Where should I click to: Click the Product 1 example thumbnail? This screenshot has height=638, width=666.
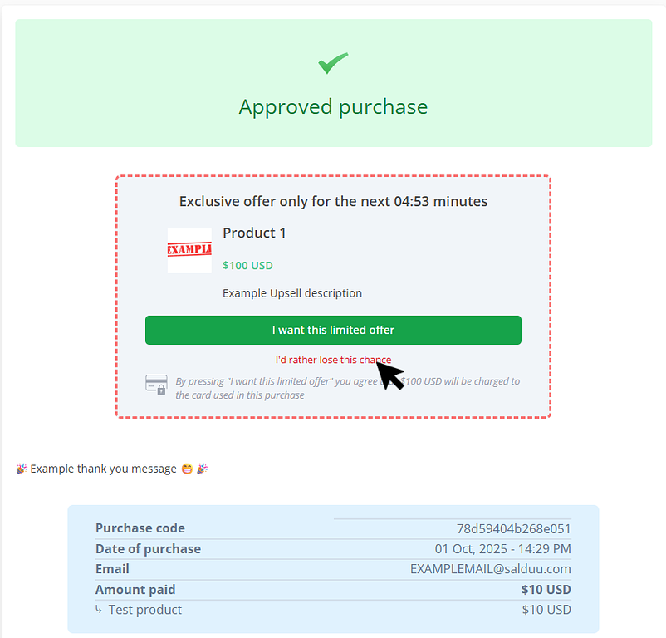189,250
